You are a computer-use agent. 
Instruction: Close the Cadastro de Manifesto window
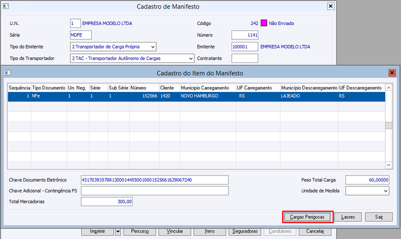[x=331, y=6]
